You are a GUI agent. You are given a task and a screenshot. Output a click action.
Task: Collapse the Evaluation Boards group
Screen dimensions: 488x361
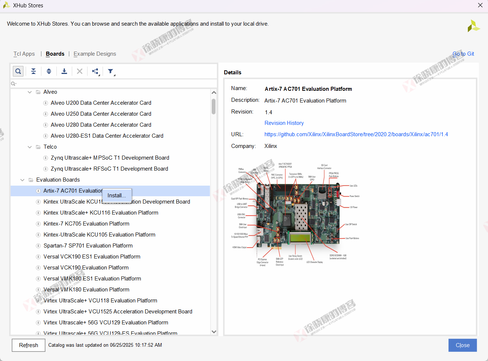[x=22, y=180]
